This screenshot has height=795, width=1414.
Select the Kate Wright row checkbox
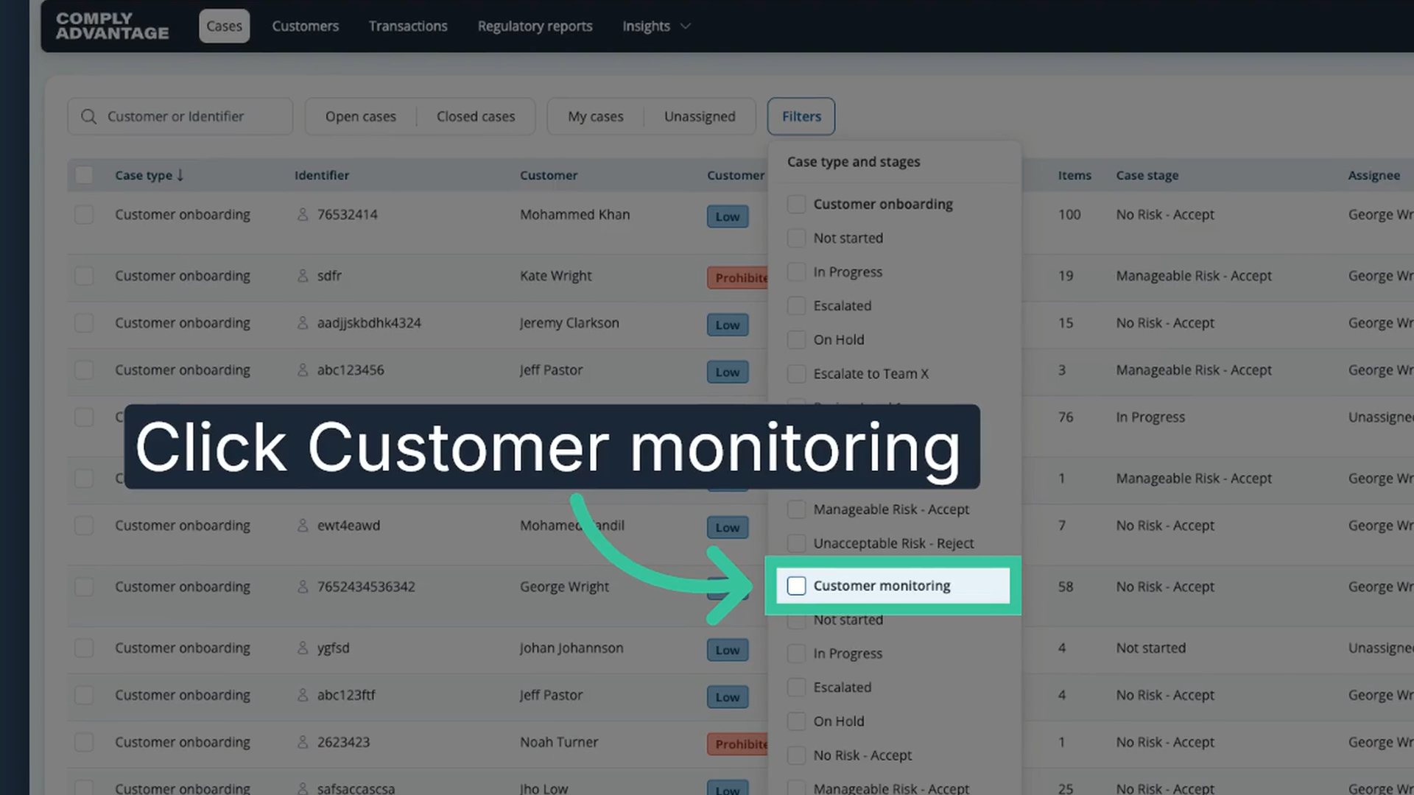84,275
